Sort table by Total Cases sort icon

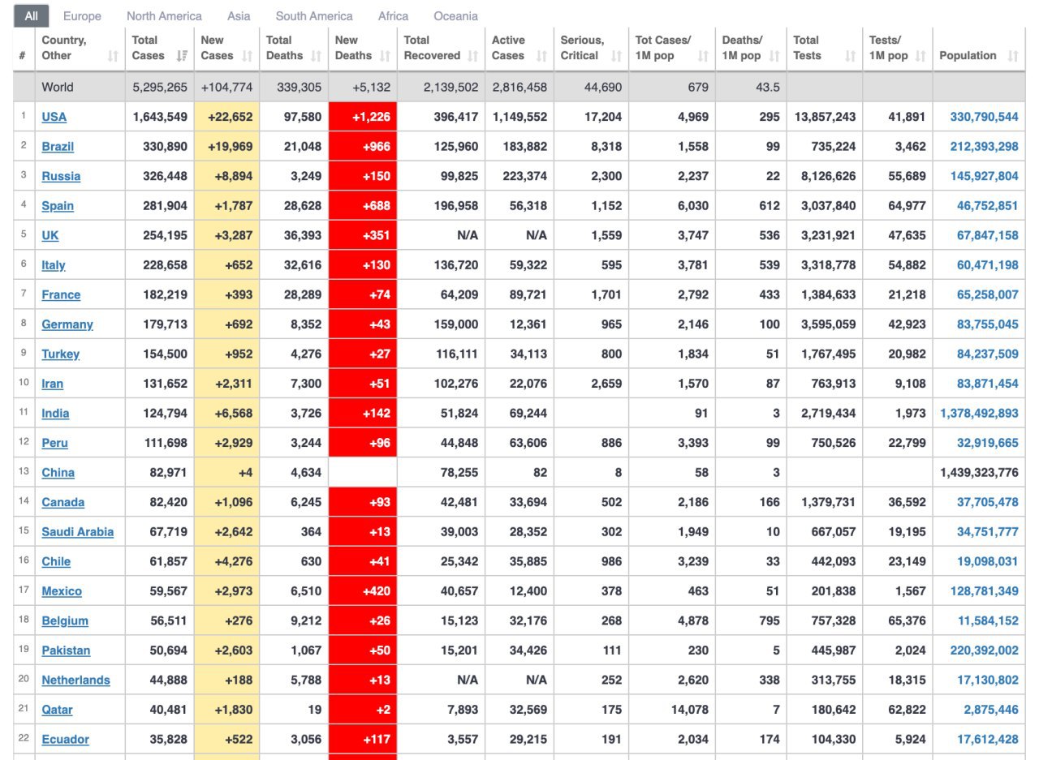point(182,56)
